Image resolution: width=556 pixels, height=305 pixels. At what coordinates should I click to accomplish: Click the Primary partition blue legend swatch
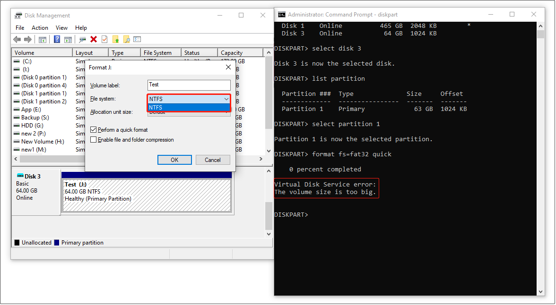point(56,243)
